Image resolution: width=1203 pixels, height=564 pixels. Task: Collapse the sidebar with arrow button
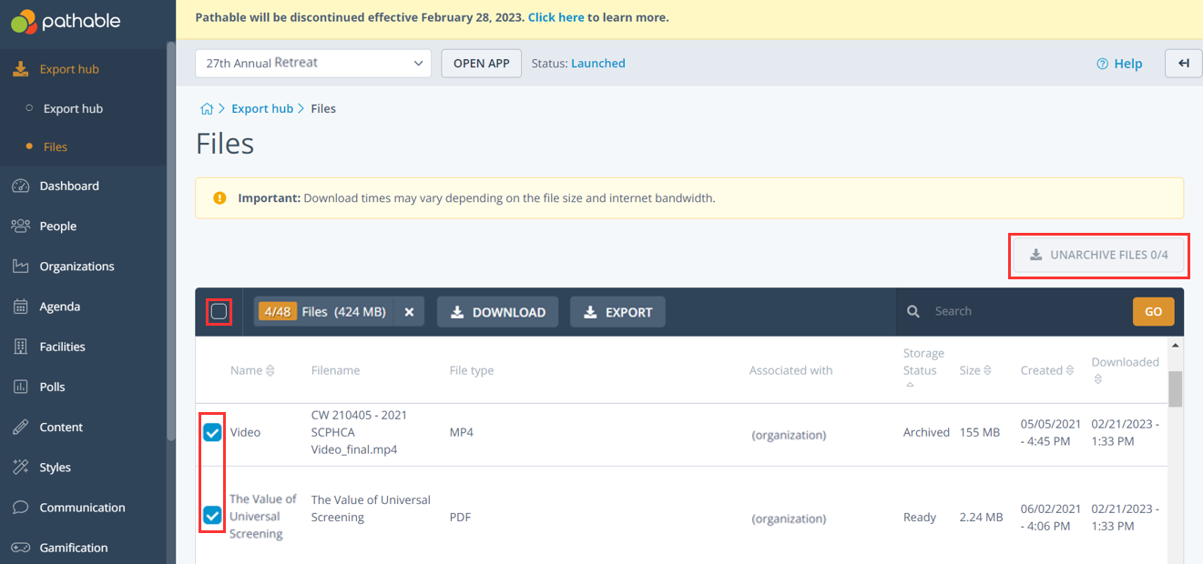(1184, 64)
